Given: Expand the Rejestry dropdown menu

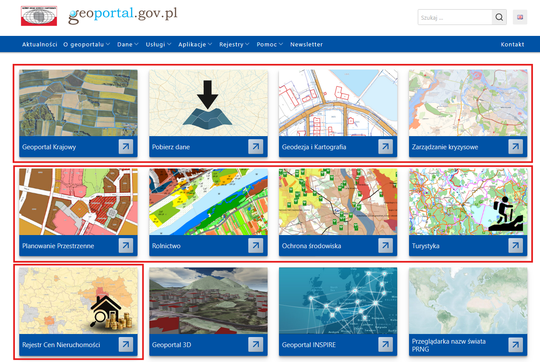Looking at the screenshot, I should coord(235,44).
